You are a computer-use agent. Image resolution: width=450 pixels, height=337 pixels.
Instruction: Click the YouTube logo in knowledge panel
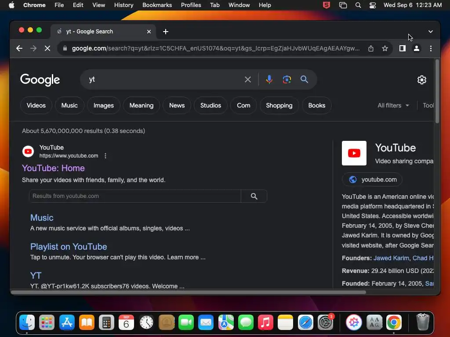354,153
